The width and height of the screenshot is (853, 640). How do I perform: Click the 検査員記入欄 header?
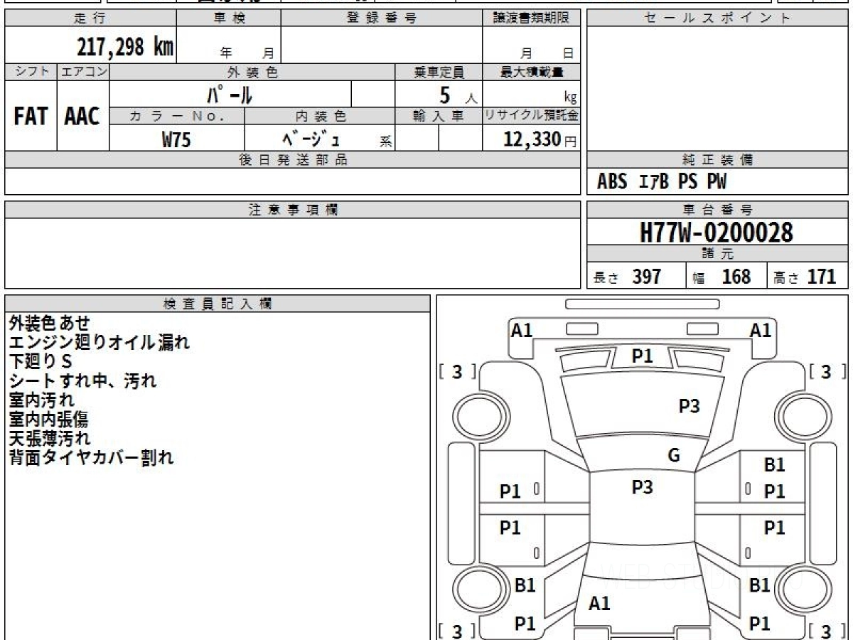218,304
